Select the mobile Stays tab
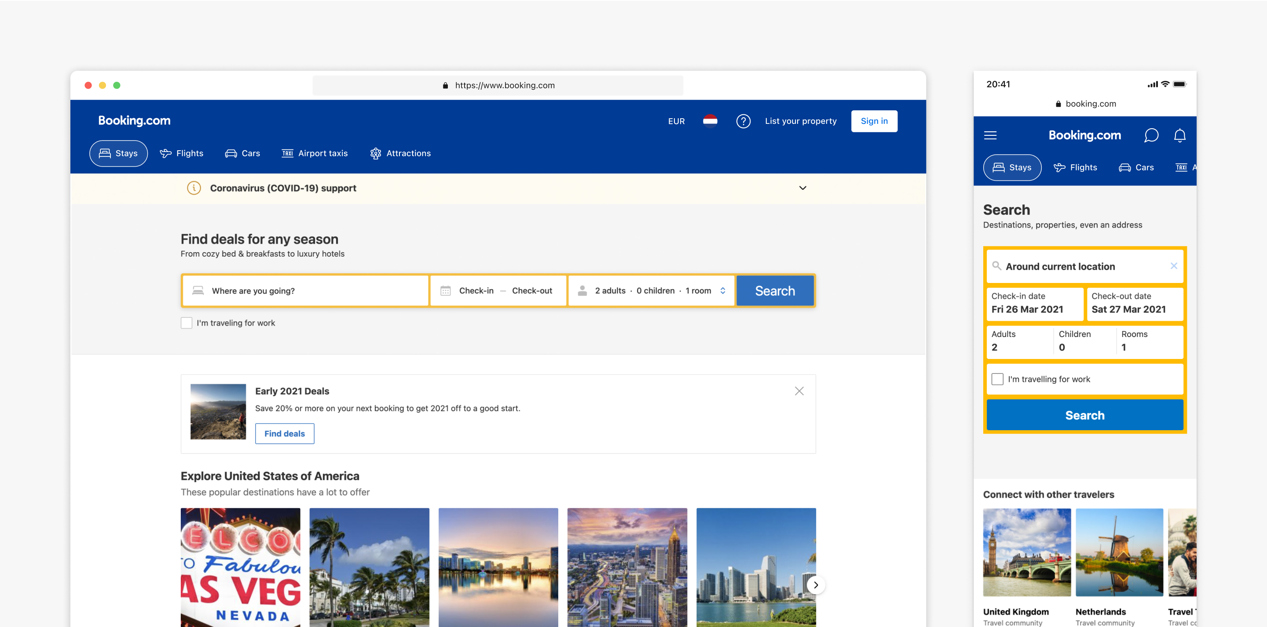This screenshot has width=1267, height=627. point(1012,167)
